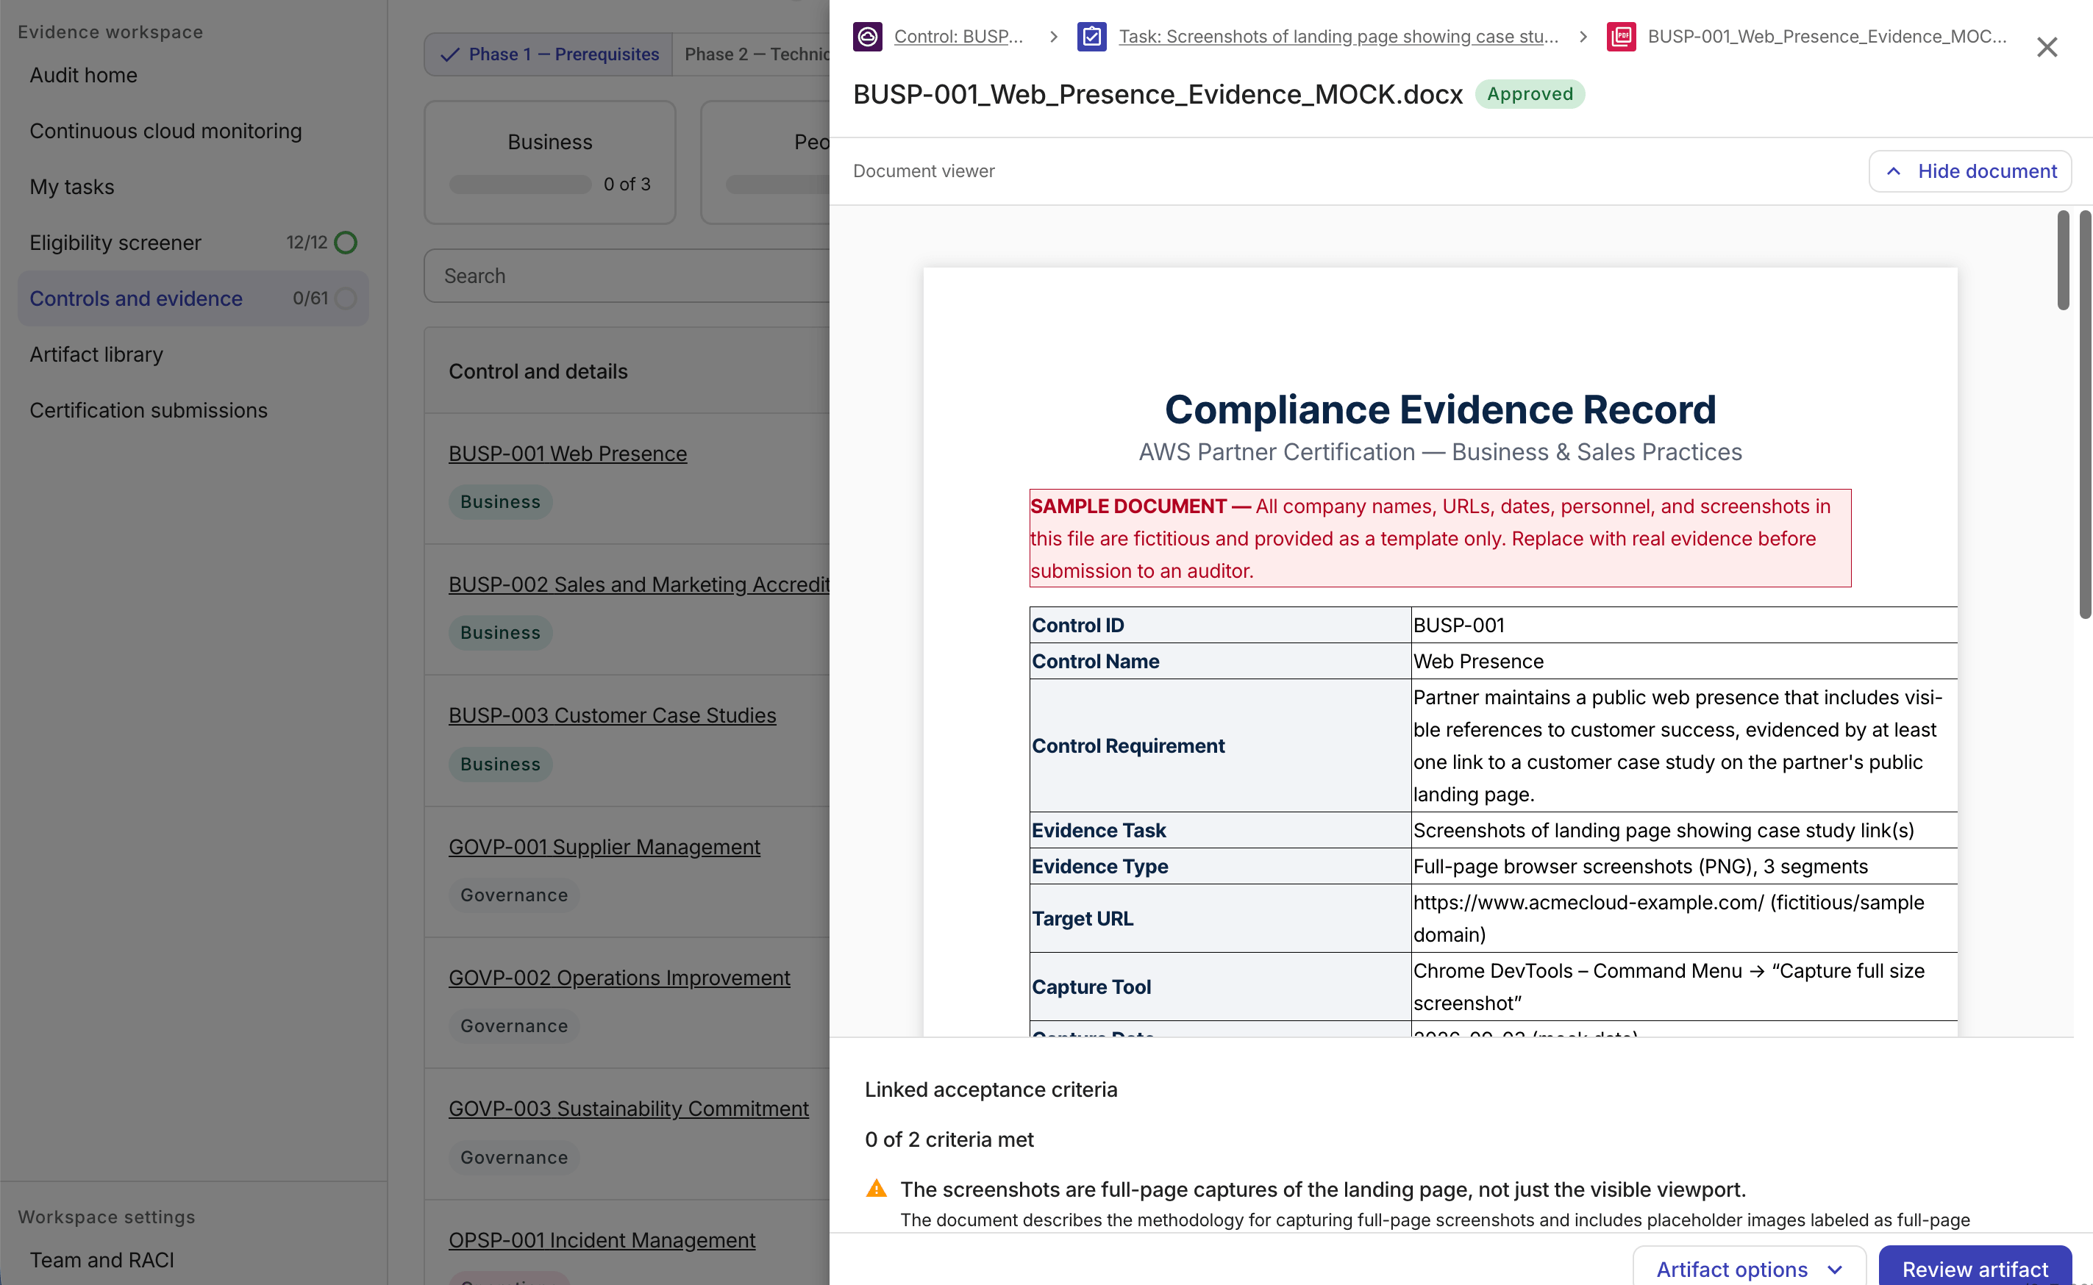Viewport: 2093px width, 1285px height.
Task: Click the Business category progress bar
Action: click(x=520, y=185)
